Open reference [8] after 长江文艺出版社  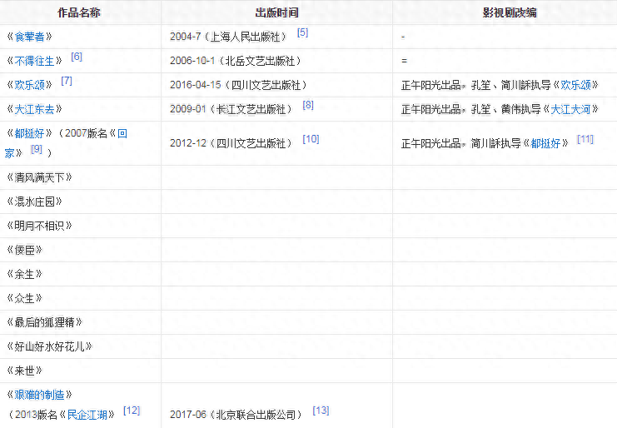[308, 105]
